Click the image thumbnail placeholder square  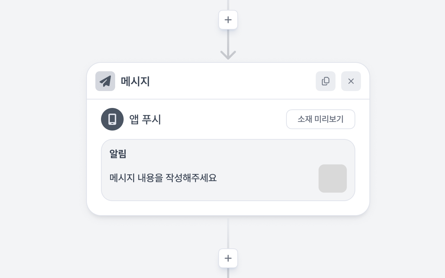click(332, 179)
